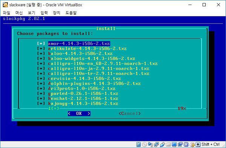Click the video recording status icon
Screen dimensions: 226x148
(x=180, y=144)
